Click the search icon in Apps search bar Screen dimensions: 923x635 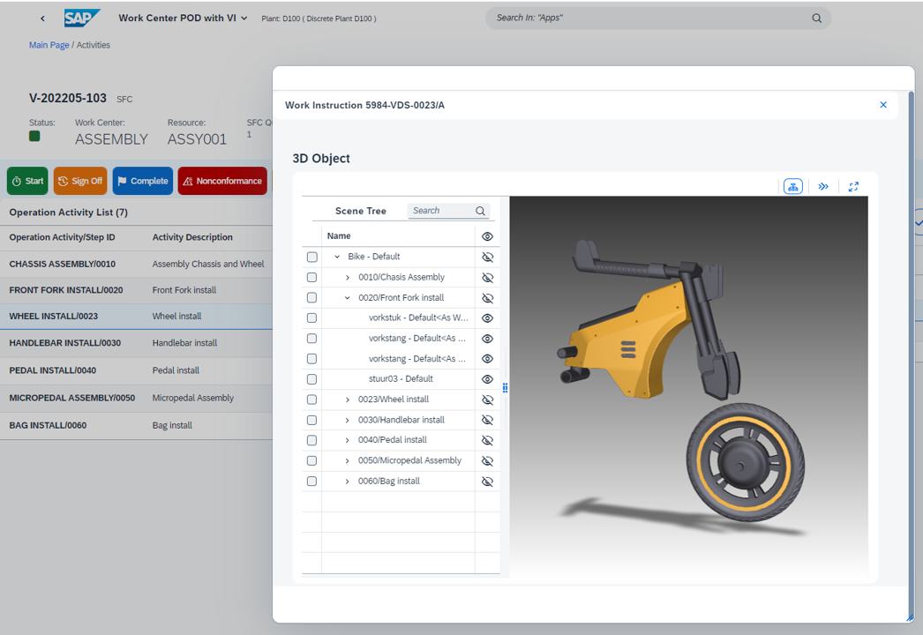tap(816, 18)
